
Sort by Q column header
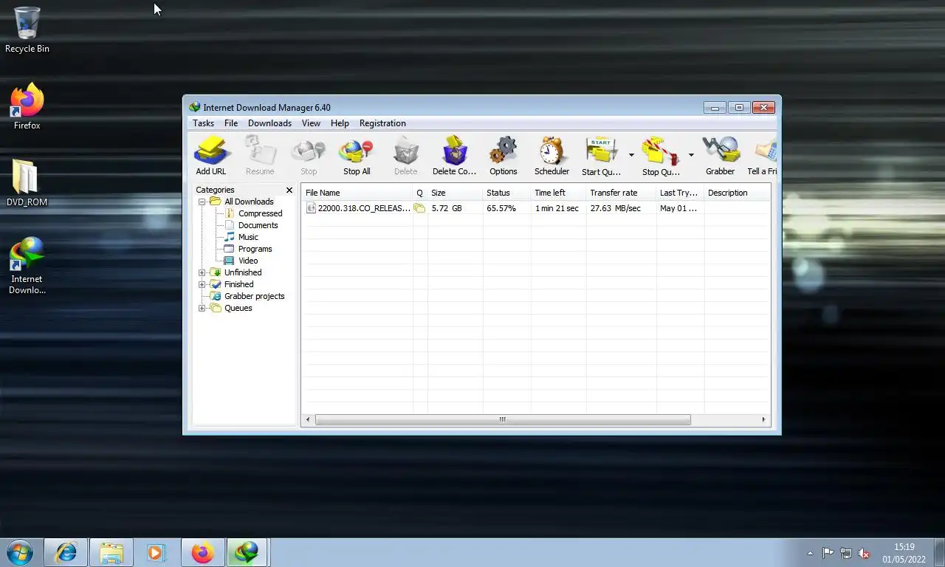pyautogui.click(x=420, y=193)
